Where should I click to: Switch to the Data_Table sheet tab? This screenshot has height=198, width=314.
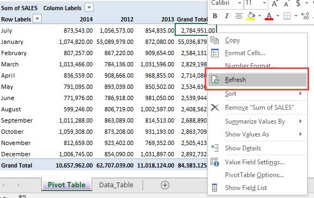(116, 185)
